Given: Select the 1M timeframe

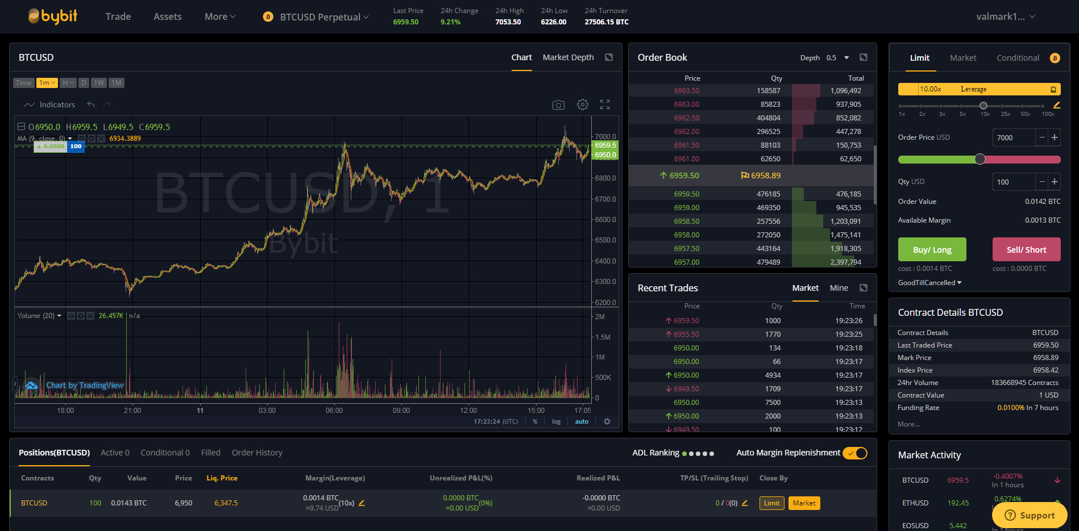Looking at the screenshot, I should click(x=117, y=83).
